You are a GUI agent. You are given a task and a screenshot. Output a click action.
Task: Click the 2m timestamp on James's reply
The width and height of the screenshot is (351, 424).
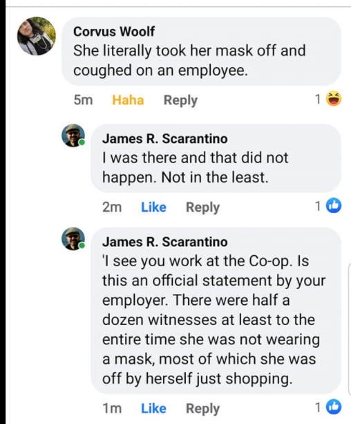click(x=112, y=208)
